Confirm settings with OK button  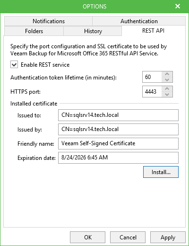pos(87,237)
